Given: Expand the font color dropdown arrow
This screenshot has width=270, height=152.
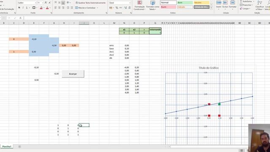Looking at the screenshot, I should [x=50, y=8].
